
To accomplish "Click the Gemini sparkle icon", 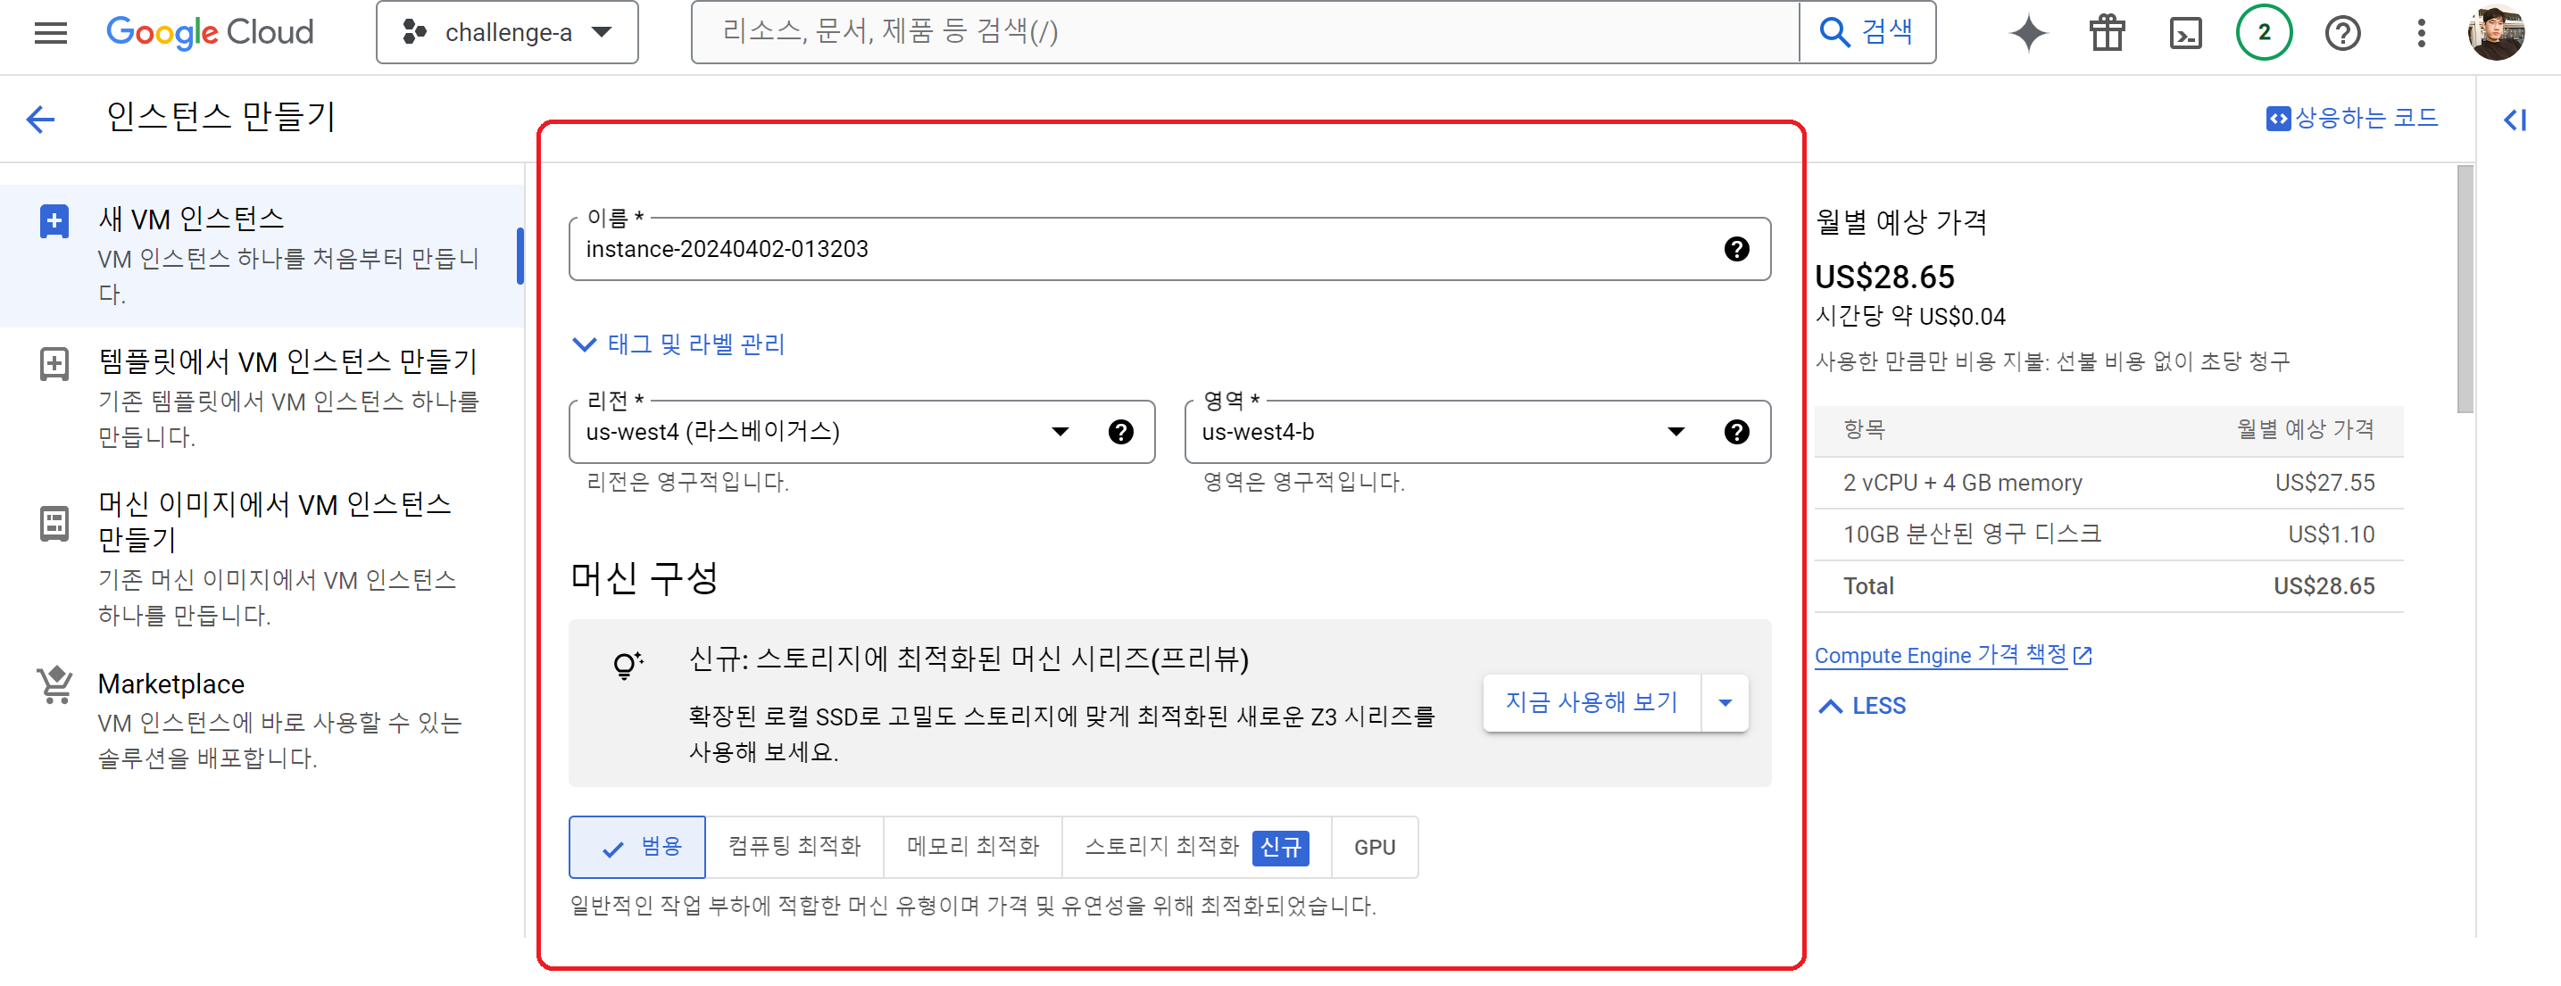I will pyautogui.click(x=2028, y=33).
